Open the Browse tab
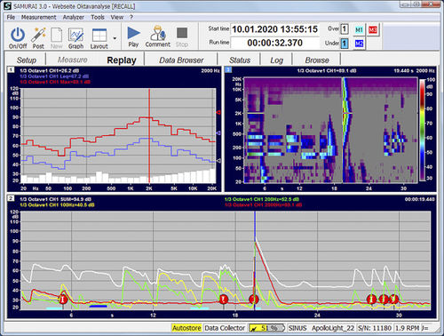Viewport: 444px width, 336px height. [x=317, y=60]
